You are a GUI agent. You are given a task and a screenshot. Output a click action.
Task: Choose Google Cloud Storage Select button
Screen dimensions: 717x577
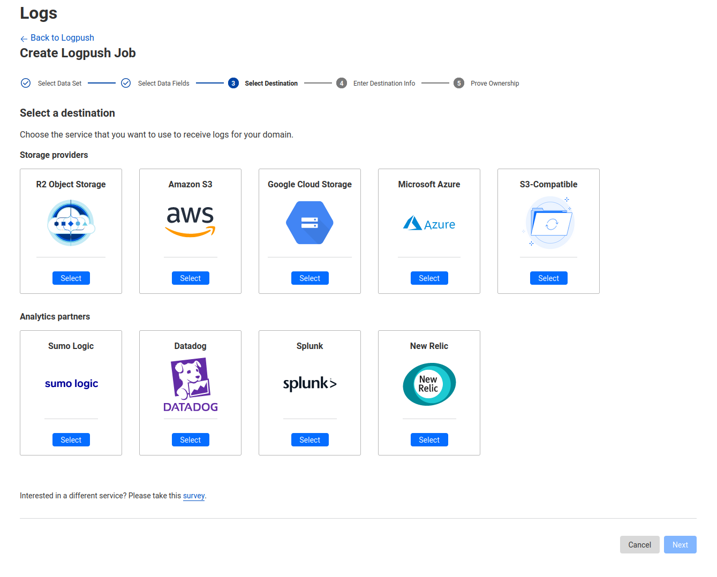pyautogui.click(x=310, y=278)
